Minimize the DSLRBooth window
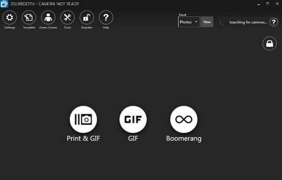The image size is (282, 180). pos(258,4)
